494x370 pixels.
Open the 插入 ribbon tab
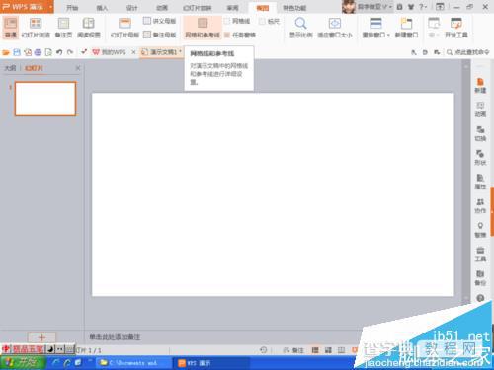pos(102,8)
